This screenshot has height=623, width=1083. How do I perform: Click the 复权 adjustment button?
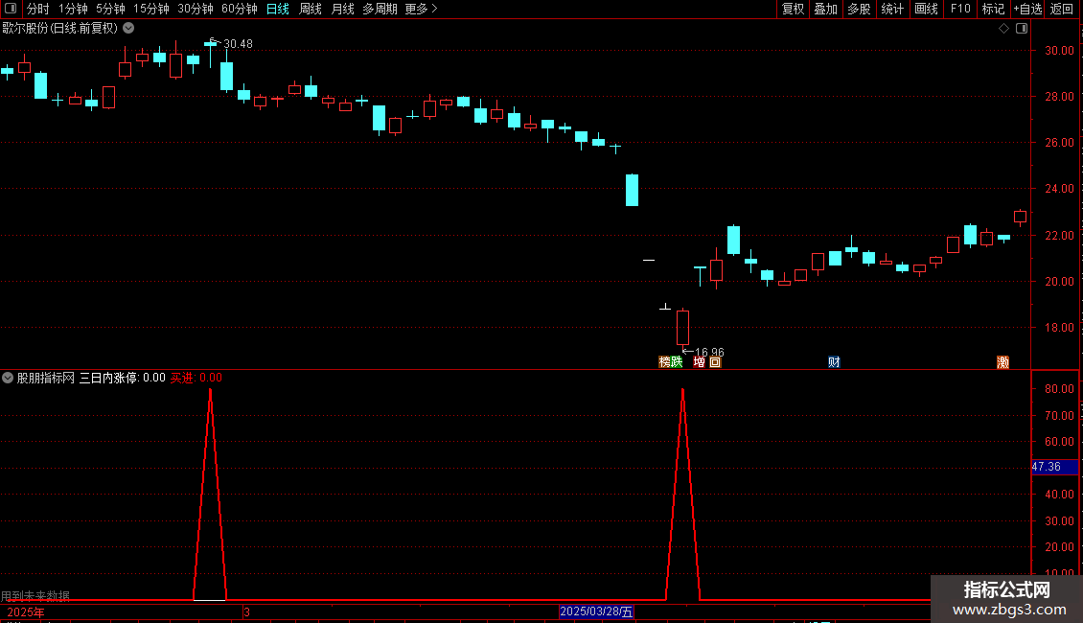[x=793, y=9]
